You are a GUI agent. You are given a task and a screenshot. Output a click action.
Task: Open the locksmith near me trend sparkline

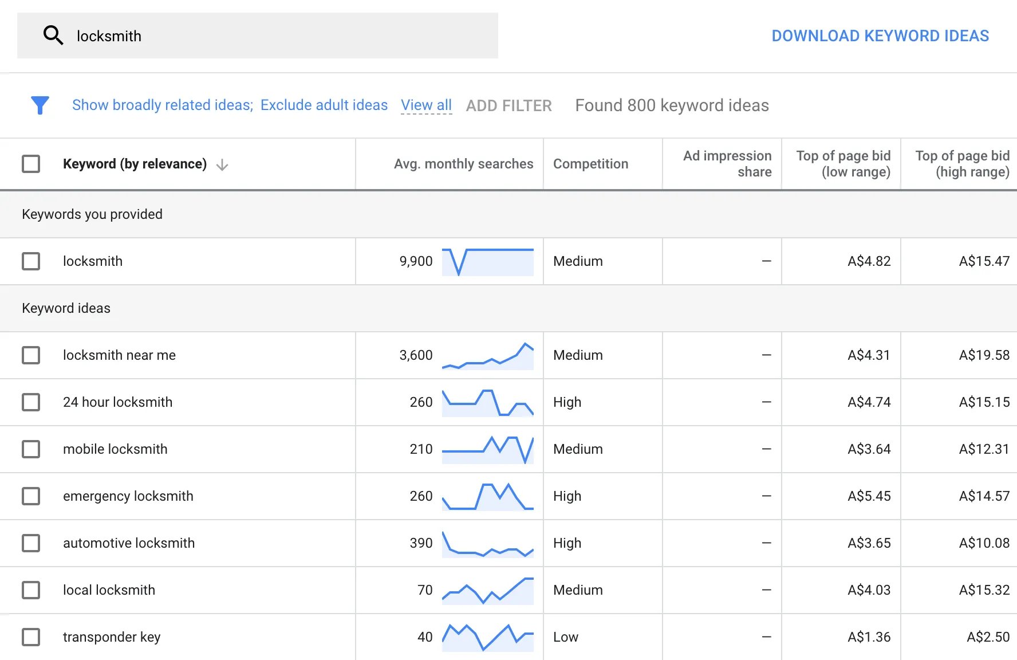point(488,356)
